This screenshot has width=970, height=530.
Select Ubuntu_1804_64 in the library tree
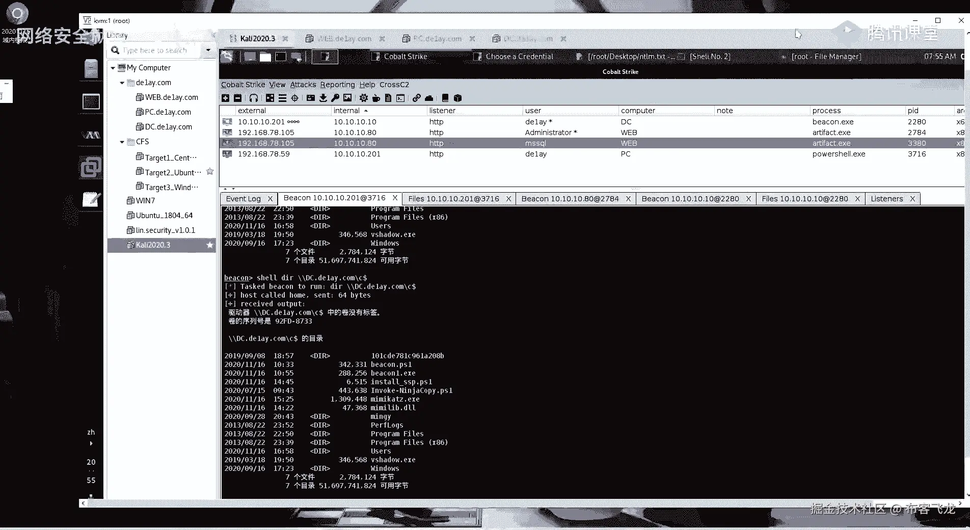(160, 216)
